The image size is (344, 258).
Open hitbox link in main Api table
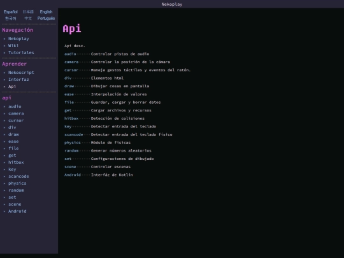coord(71,118)
